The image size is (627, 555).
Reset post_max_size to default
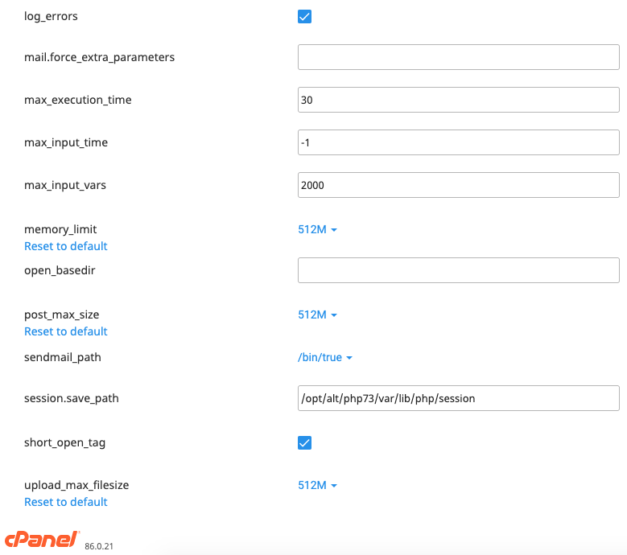click(66, 331)
